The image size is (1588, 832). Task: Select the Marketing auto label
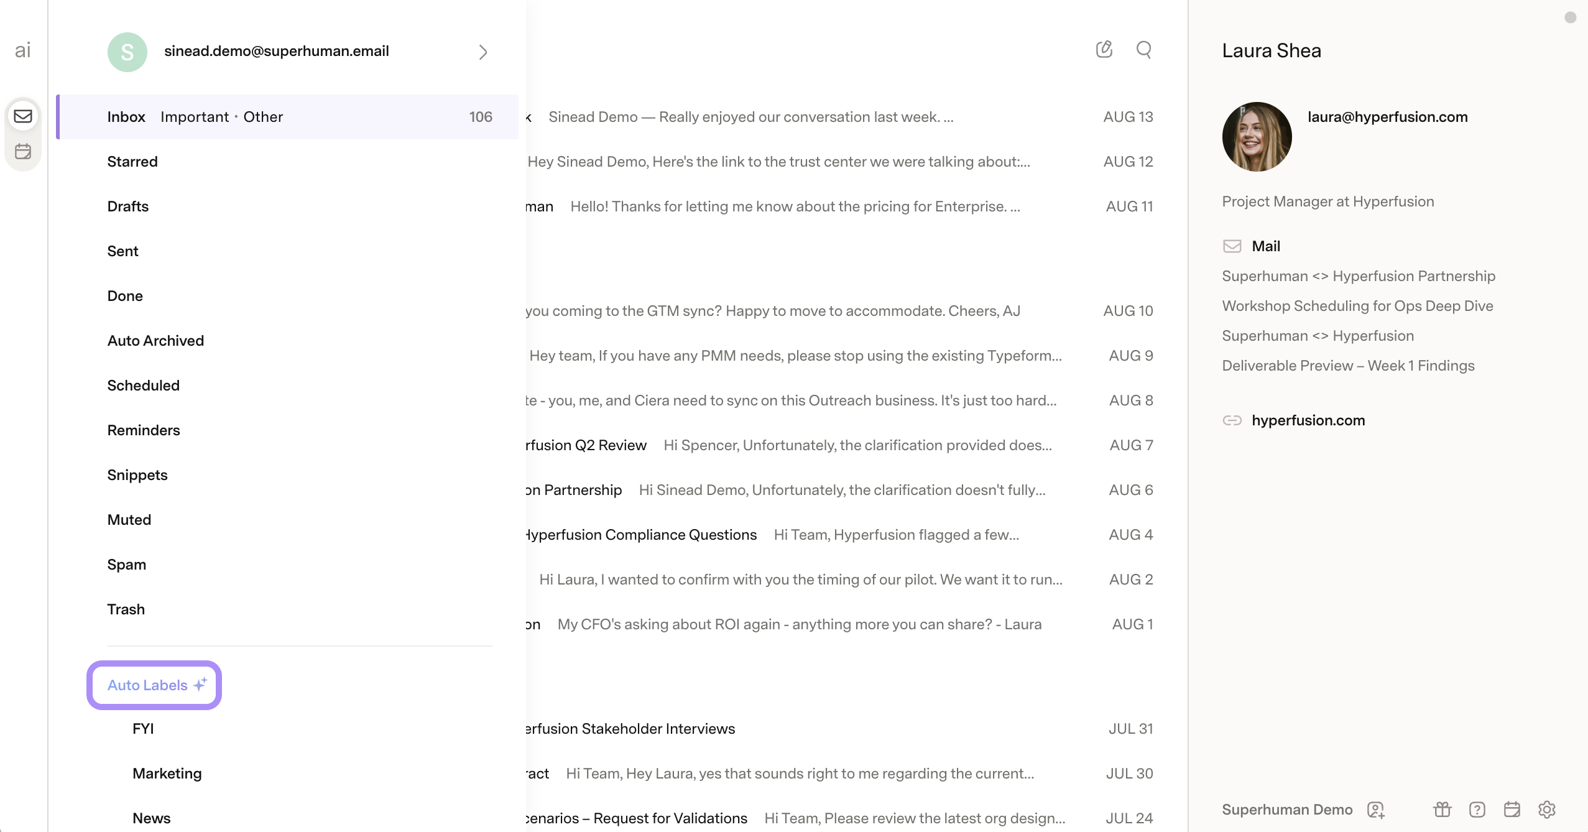[167, 774]
